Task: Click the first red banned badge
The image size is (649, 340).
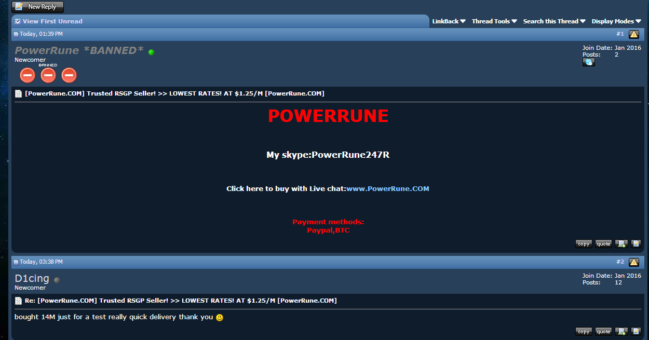Action: tap(28, 75)
